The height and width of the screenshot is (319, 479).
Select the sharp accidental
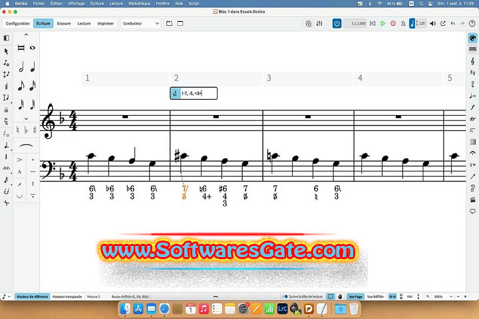click(x=35, y=130)
